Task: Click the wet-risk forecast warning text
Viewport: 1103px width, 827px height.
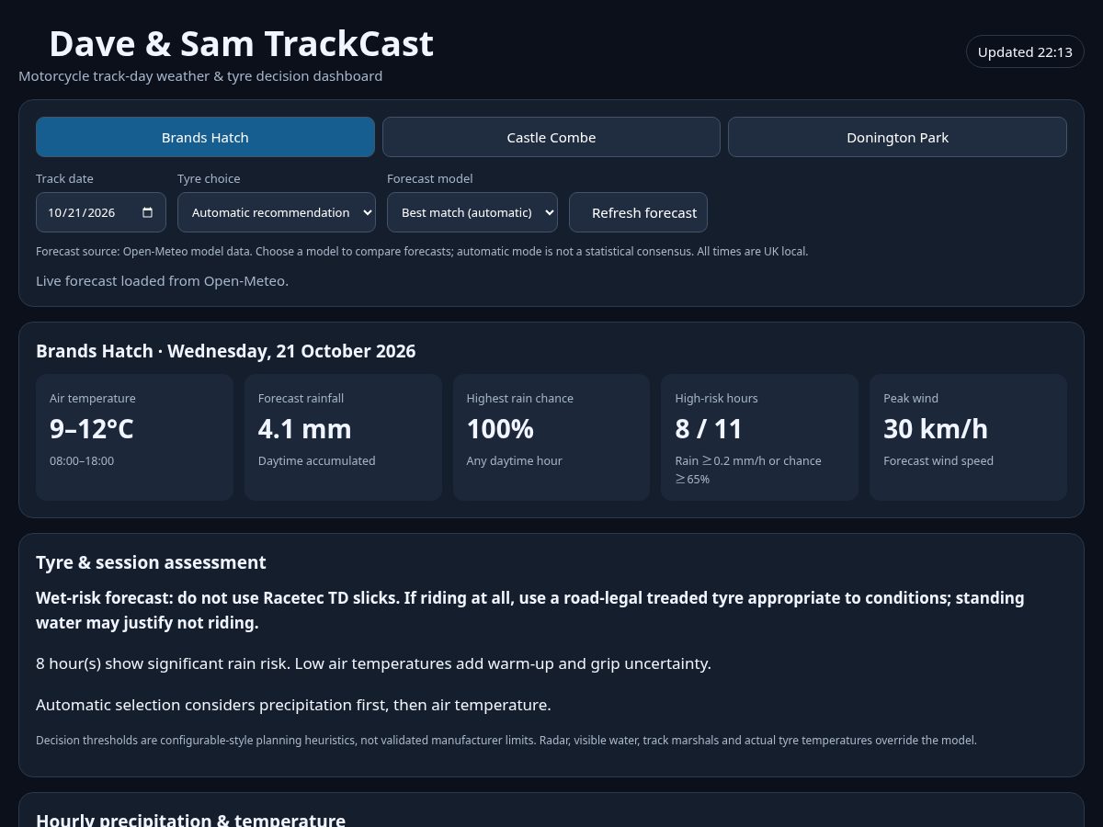Action: [530, 610]
